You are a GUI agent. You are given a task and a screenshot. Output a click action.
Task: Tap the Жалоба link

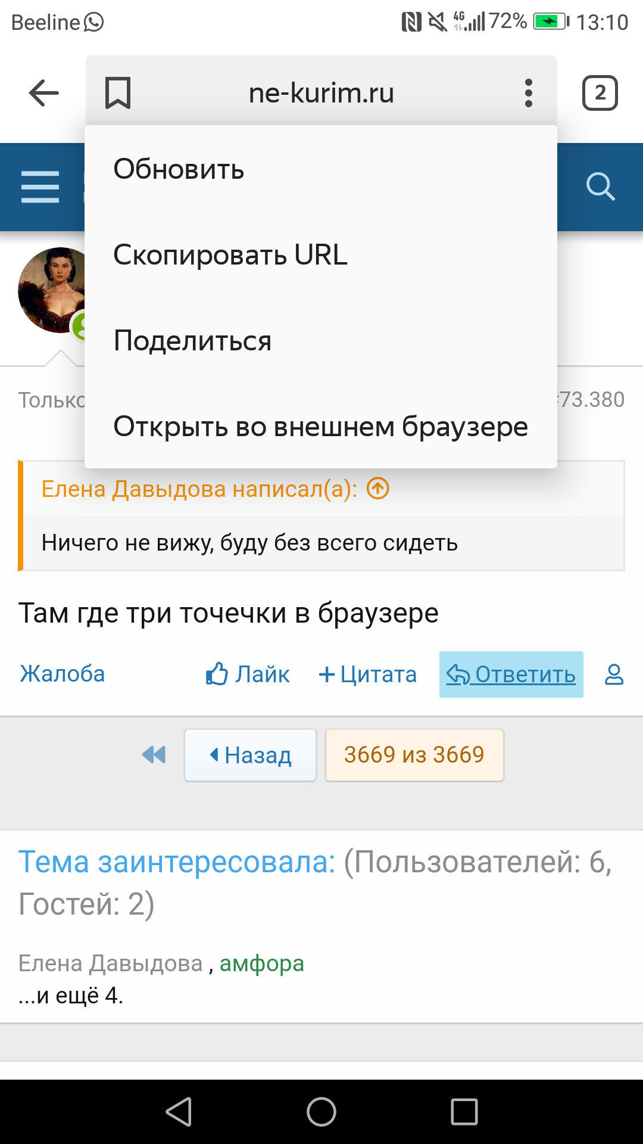tap(63, 674)
